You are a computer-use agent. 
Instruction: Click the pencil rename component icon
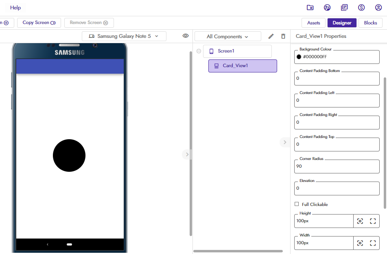click(x=271, y=36)
